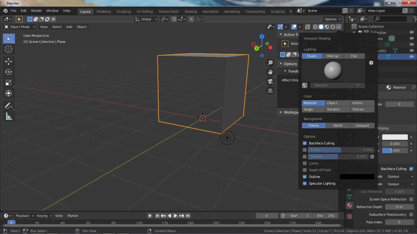Image resolution: width=417 pixels, height=234 pixels.
Task: Switch to rendered shading mode
Action: coord(333,27)
